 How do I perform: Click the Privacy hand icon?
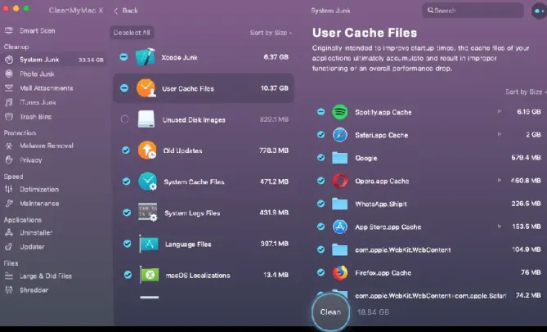pos(9,160)
